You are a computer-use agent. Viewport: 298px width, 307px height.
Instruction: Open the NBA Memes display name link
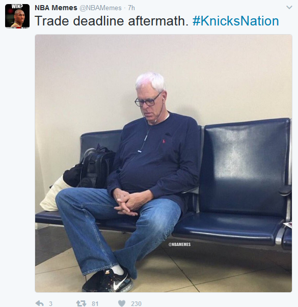(56, 8)
